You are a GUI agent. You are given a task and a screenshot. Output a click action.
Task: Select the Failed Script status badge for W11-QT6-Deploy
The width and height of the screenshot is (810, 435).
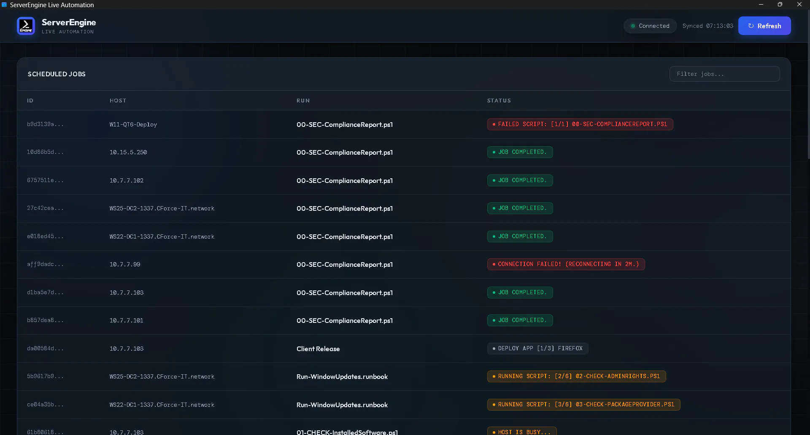coord(580,124)
